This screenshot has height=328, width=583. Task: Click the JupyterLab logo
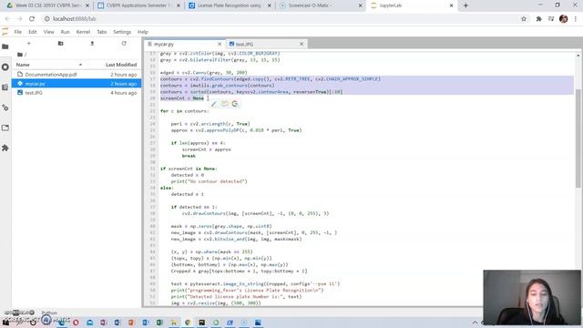tap(5, 32)
